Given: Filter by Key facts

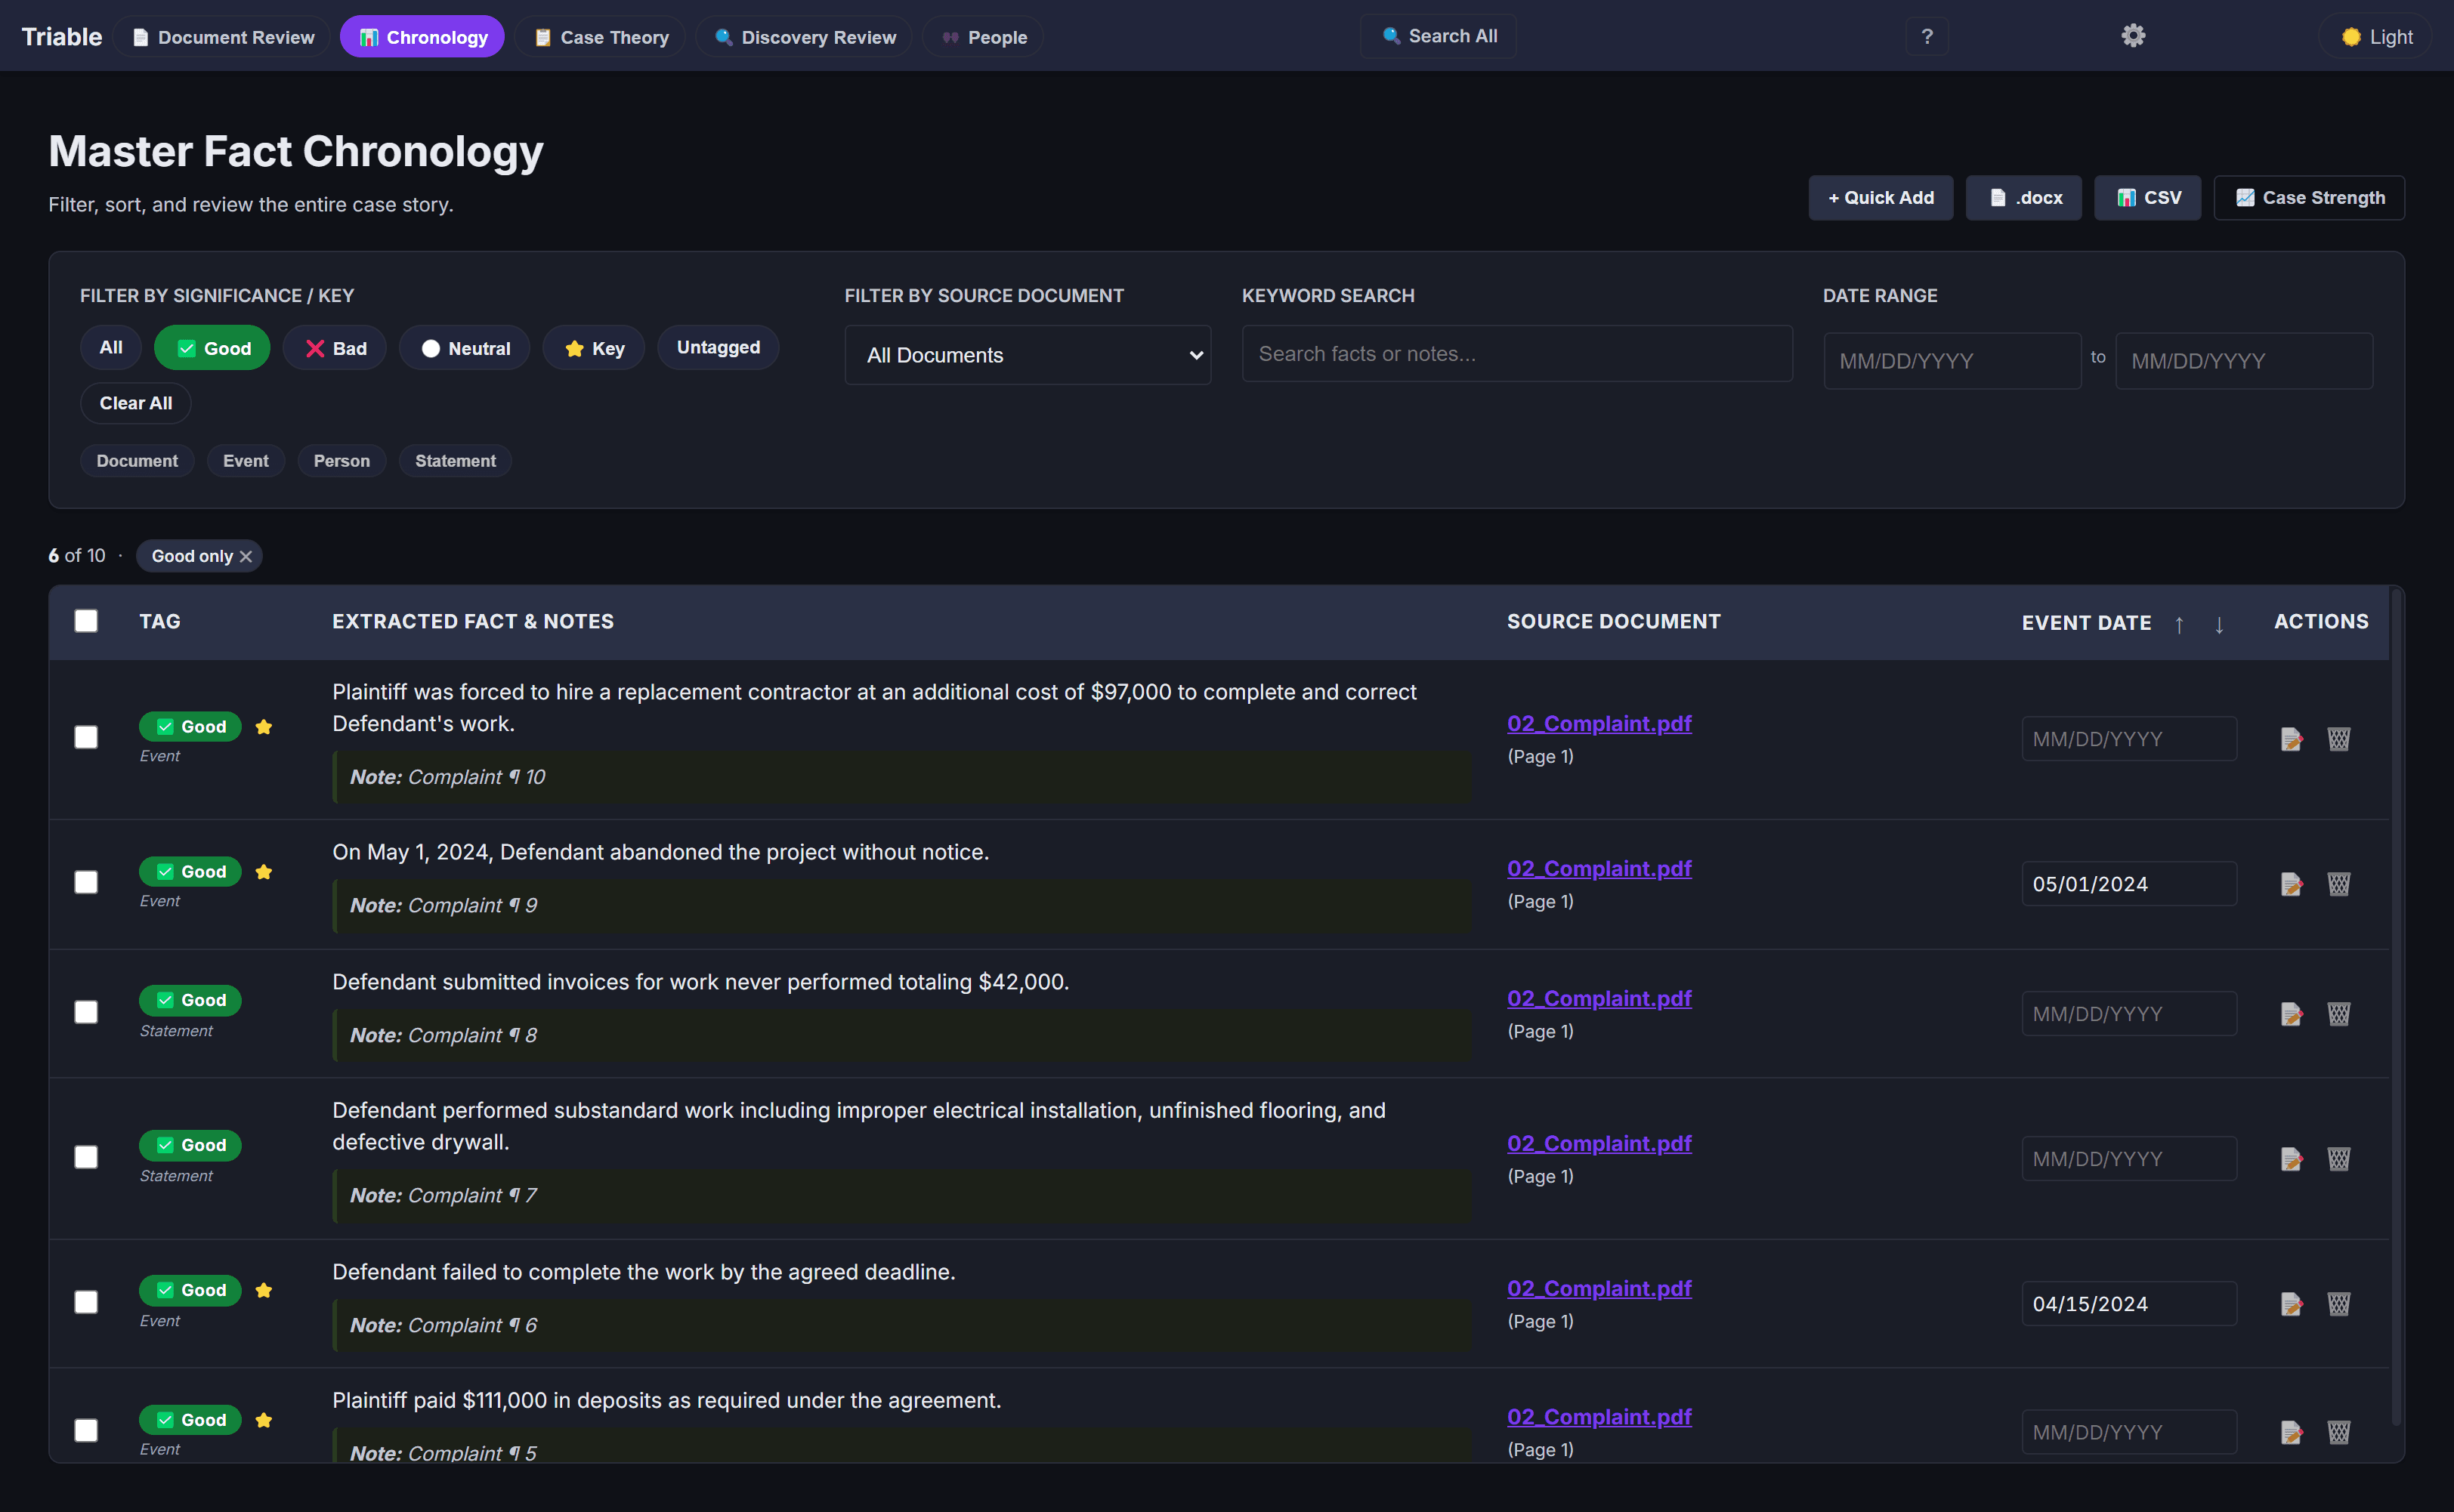Looking at the screenshot, I should [x=595, y=348].
